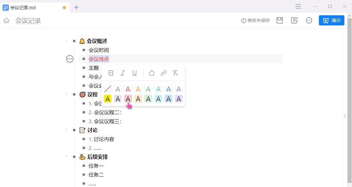Open the row options beside 会议地点
The height and width of the screenshot is (187, 352).
70,59
